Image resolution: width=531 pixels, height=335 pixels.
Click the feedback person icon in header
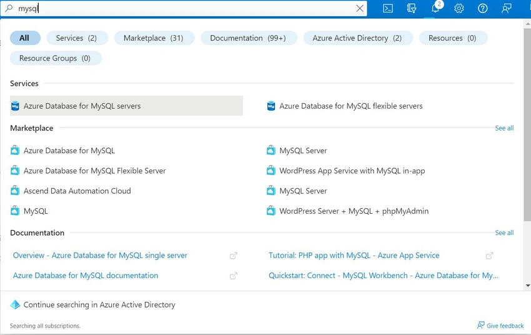coord(506,9)
